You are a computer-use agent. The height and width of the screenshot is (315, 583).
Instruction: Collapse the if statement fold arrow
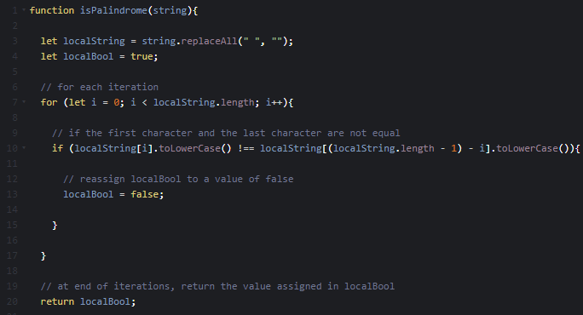(x=24, y=147)
